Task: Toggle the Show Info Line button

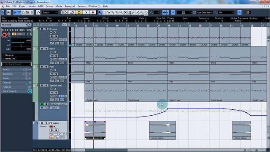Action: 19,12
